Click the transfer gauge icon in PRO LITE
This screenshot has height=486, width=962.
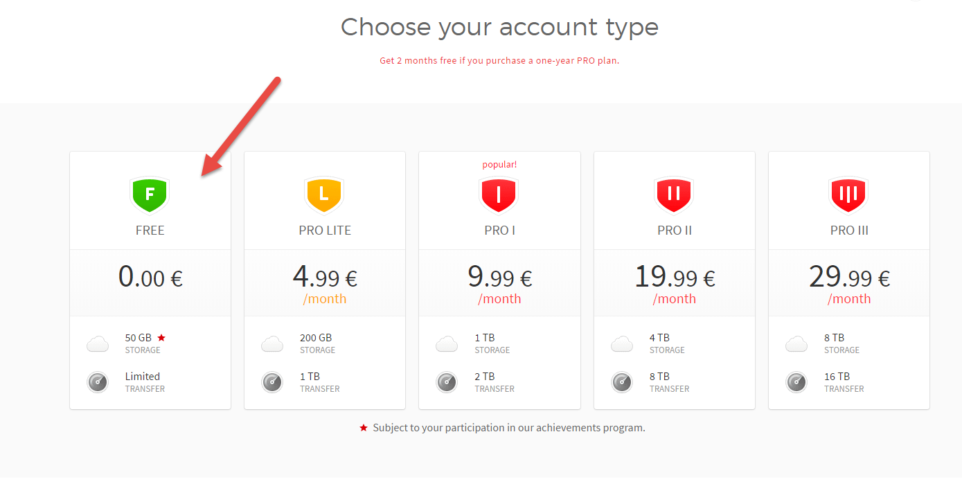[272, 382]
